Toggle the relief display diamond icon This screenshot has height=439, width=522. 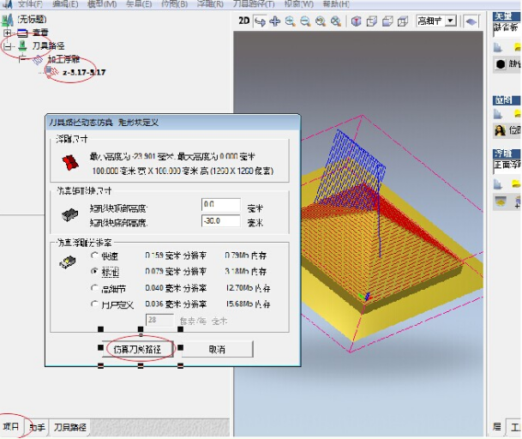click(471, 21)
